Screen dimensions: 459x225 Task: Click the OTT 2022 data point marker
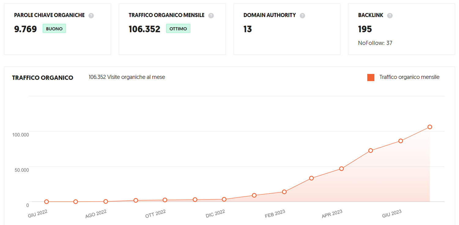(x=165, y=200)
